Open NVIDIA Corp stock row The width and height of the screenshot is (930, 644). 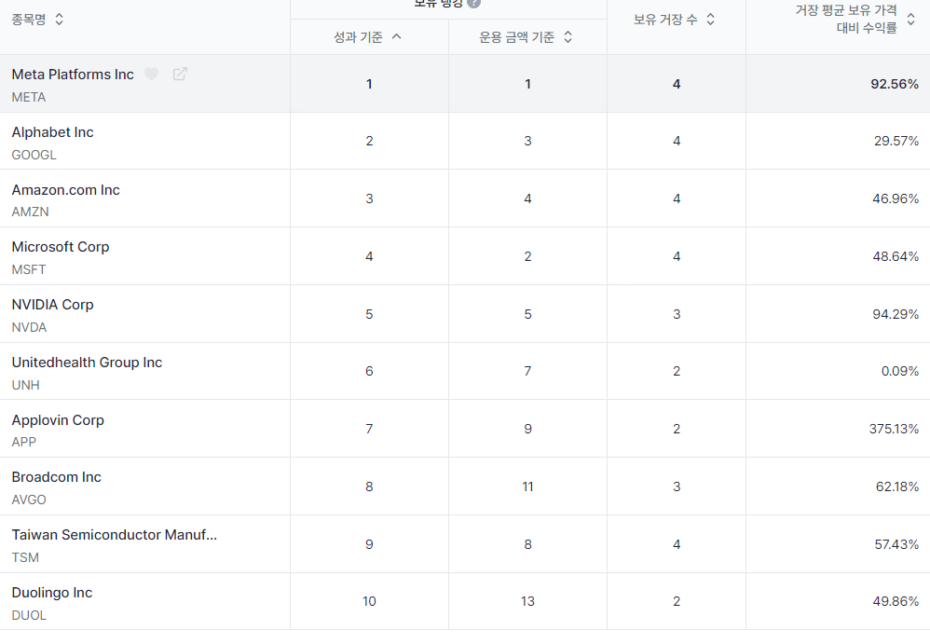[x=465, y=314]
